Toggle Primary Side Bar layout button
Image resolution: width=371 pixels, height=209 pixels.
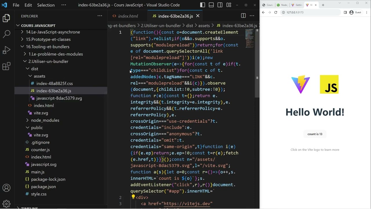(x=203, y=5)
